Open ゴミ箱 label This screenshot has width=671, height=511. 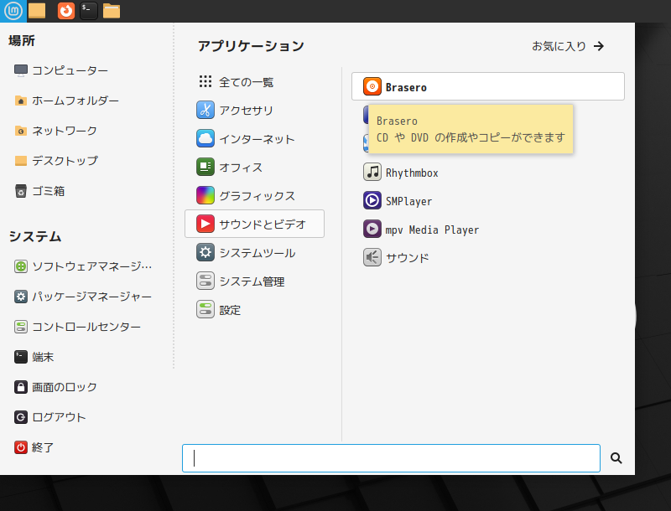[49, 191]
